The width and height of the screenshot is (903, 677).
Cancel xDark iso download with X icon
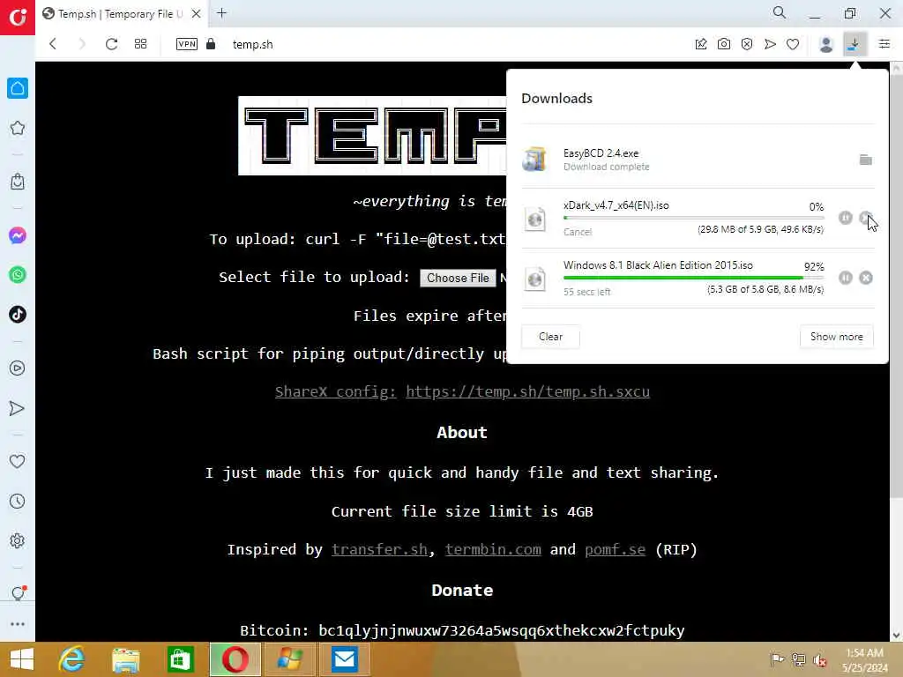(866, 218)
